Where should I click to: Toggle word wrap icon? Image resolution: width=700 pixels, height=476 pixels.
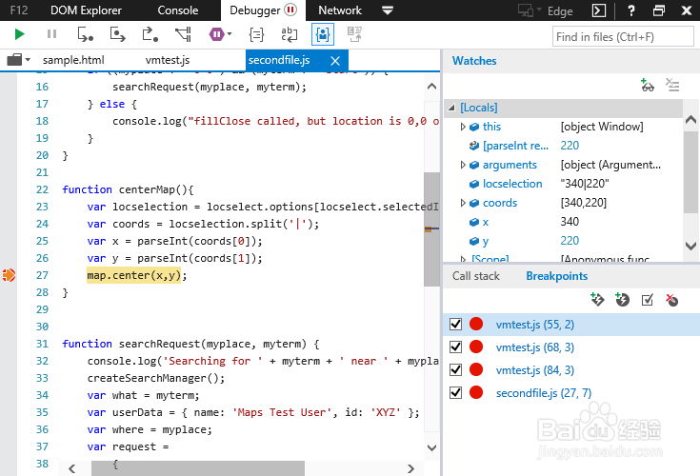click(x=290, y=34)
